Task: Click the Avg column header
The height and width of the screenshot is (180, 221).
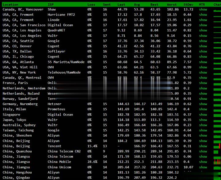Action: point(137,5)
